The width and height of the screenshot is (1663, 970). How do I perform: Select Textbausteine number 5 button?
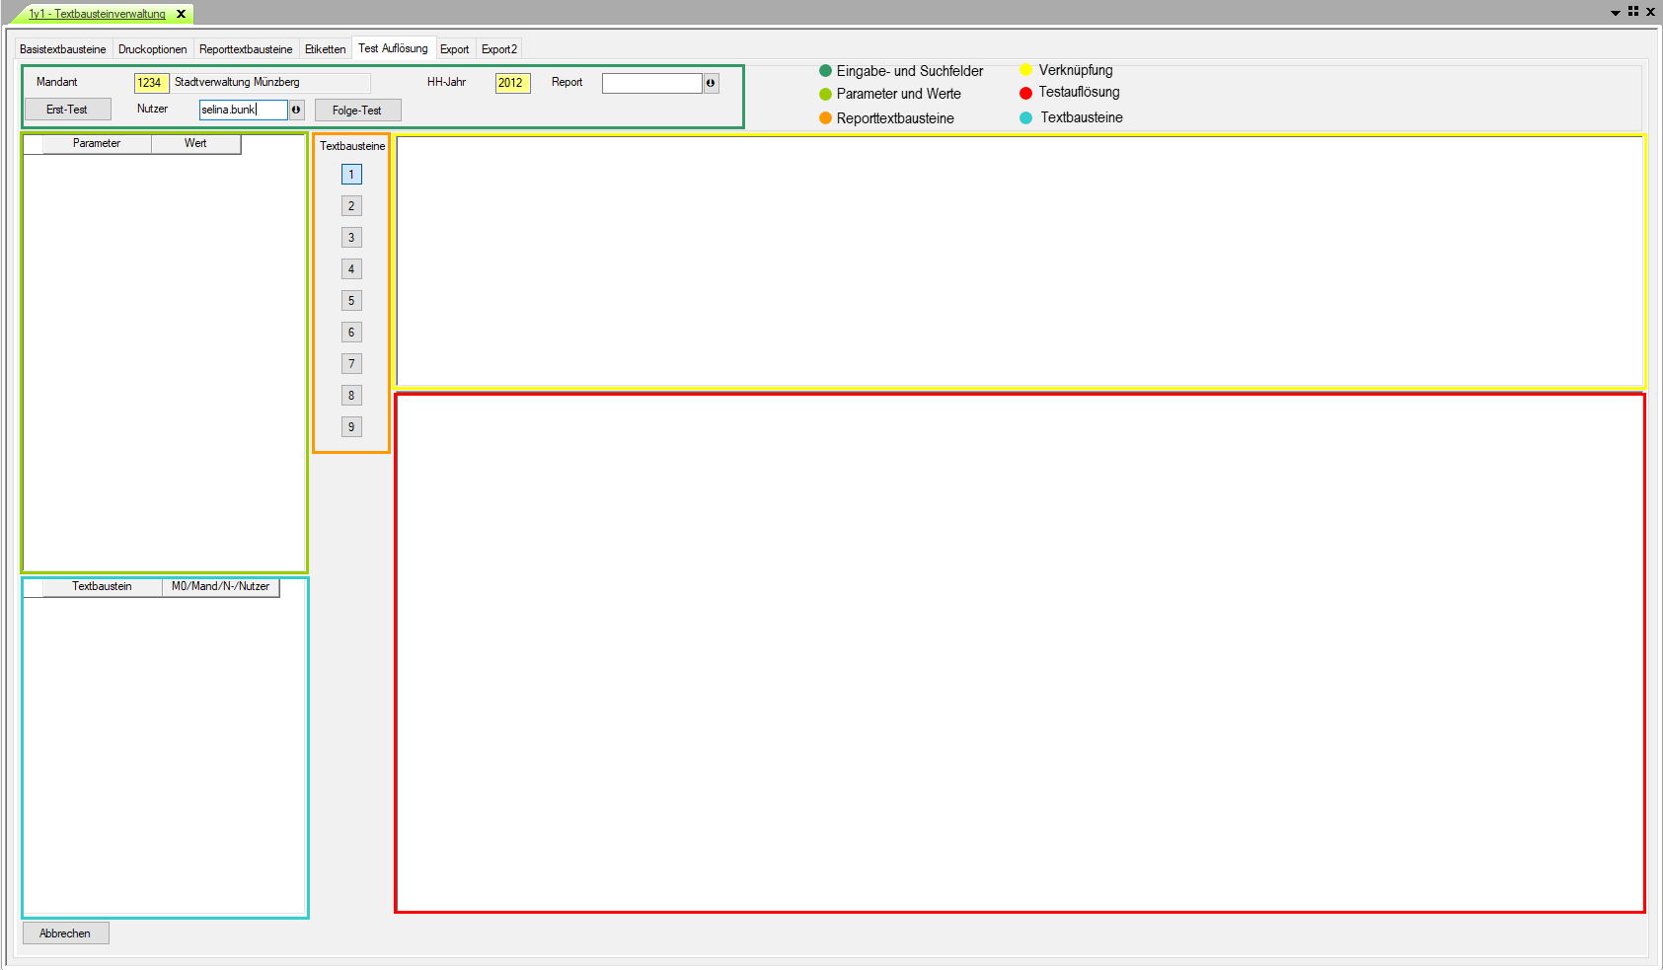click(x=351, y=301)
